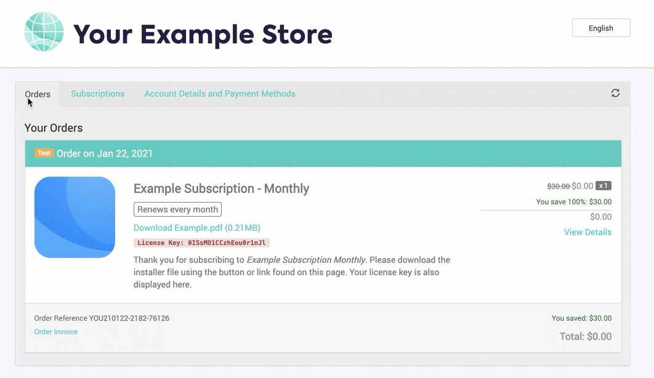Select the Orders tab
Image resolution: width=654 pixels, height=378 pixels.
[38, 94]
